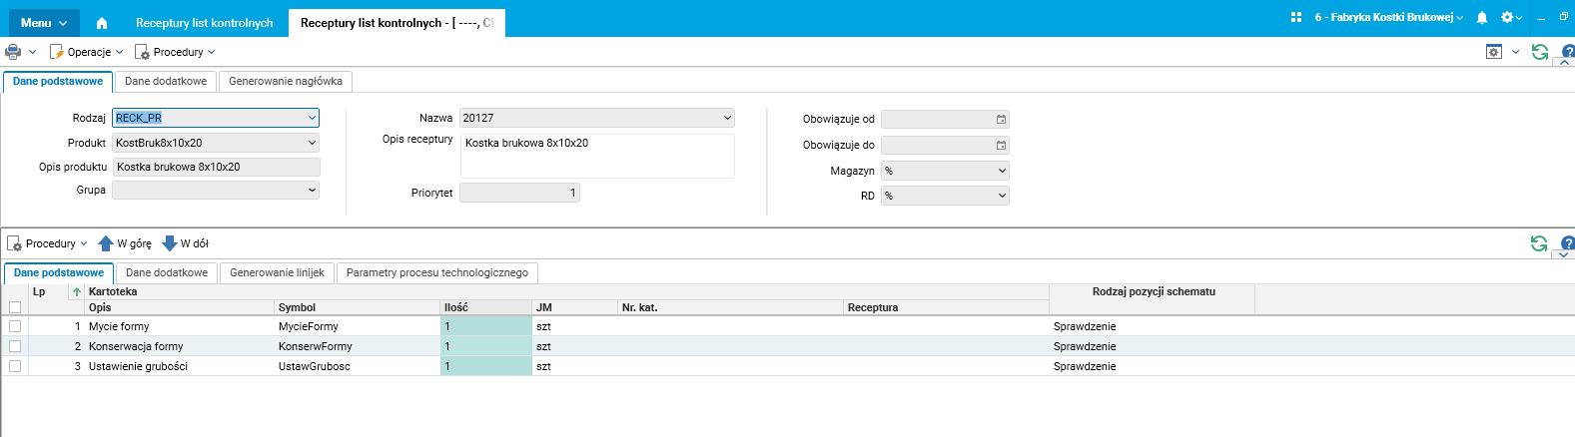Open the Rodzaj combo box RECK_PR

[216, 118]
